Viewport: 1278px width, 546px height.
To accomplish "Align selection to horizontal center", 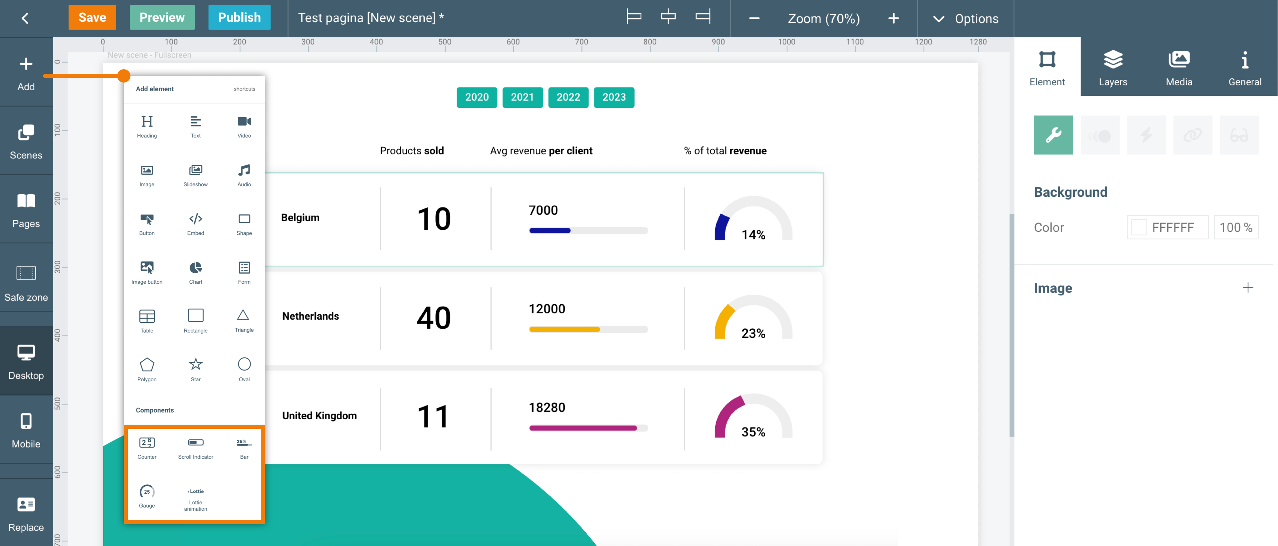I will [x=668, y=17].
